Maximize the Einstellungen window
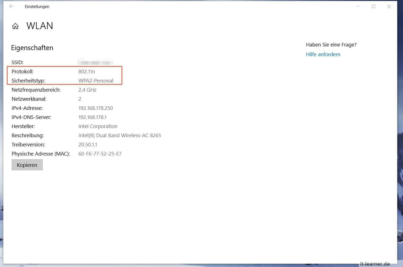Screen dimensions: 403x267 tap(373, 6)
